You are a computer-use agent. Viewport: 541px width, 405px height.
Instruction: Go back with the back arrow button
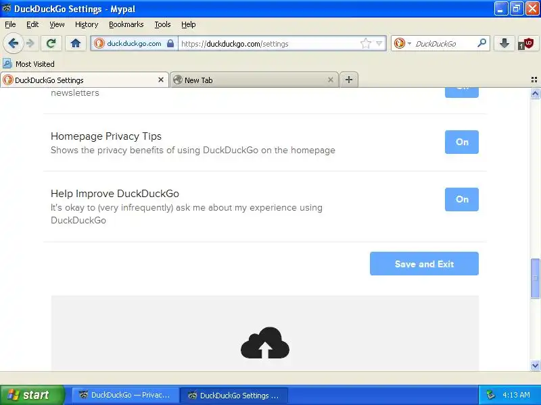tap(13, 43)
